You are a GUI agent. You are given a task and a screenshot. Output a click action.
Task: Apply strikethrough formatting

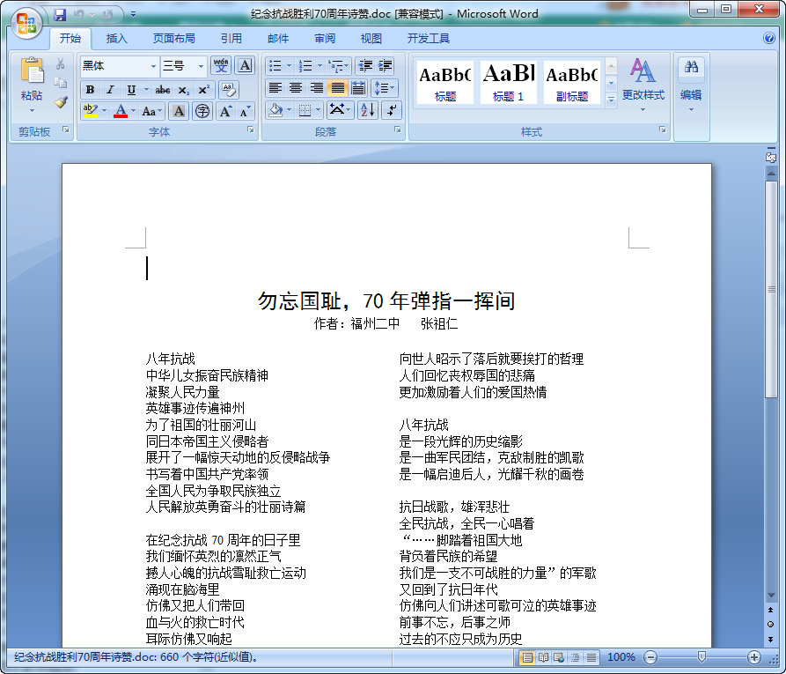click(x=164, y=88)
